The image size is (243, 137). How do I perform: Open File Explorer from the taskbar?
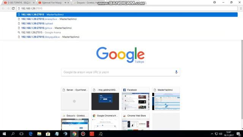(39, 134)
